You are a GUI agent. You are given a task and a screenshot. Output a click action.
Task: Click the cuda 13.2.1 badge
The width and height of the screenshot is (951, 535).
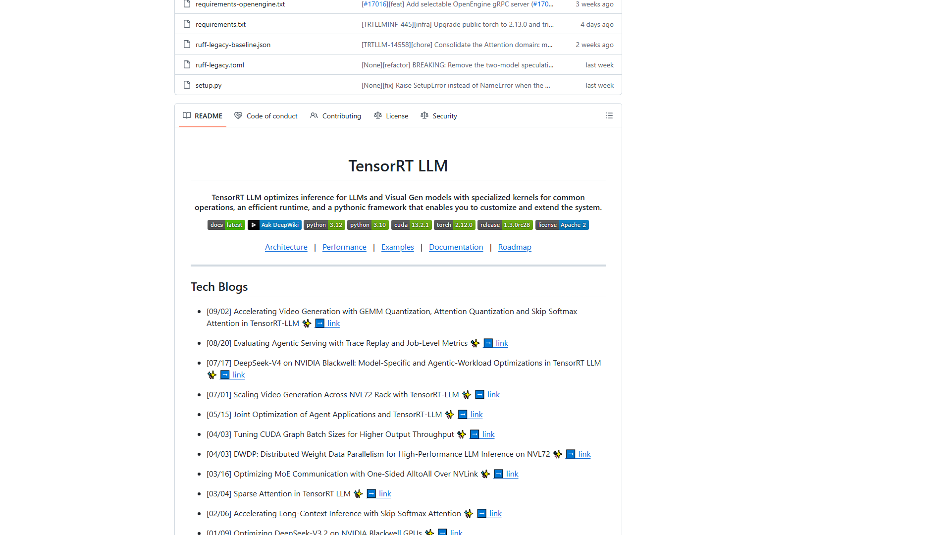tap(412, 225)
